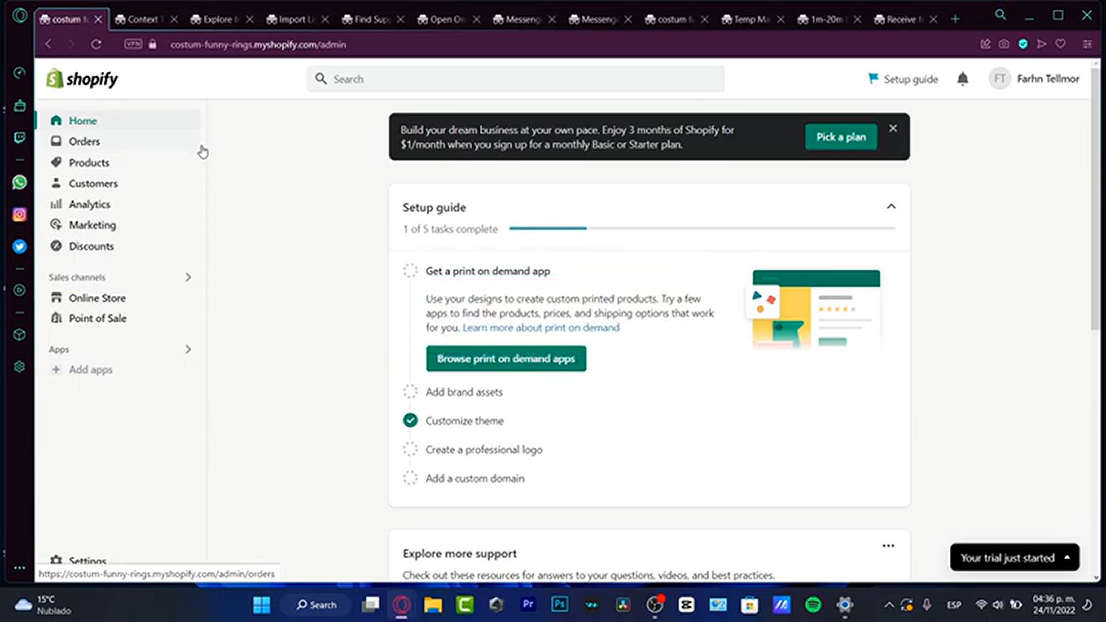
Task: Open a new browser tab
Action: click(x=955, y=19)
